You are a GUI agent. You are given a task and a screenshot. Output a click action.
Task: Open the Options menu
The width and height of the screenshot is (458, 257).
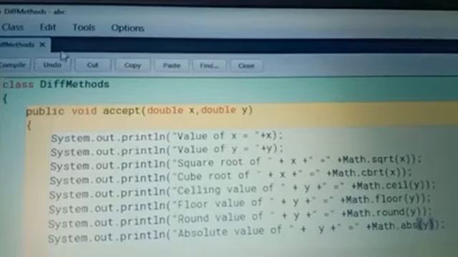coord(127,28)
